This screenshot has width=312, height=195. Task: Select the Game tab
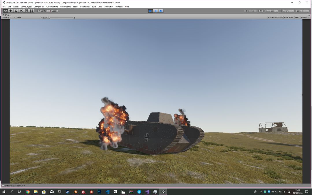coord(7,15)
